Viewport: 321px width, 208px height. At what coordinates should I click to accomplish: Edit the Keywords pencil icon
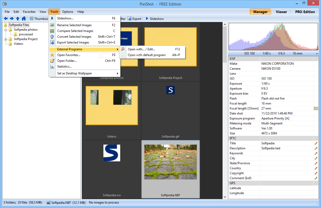[x=316, y=153]
